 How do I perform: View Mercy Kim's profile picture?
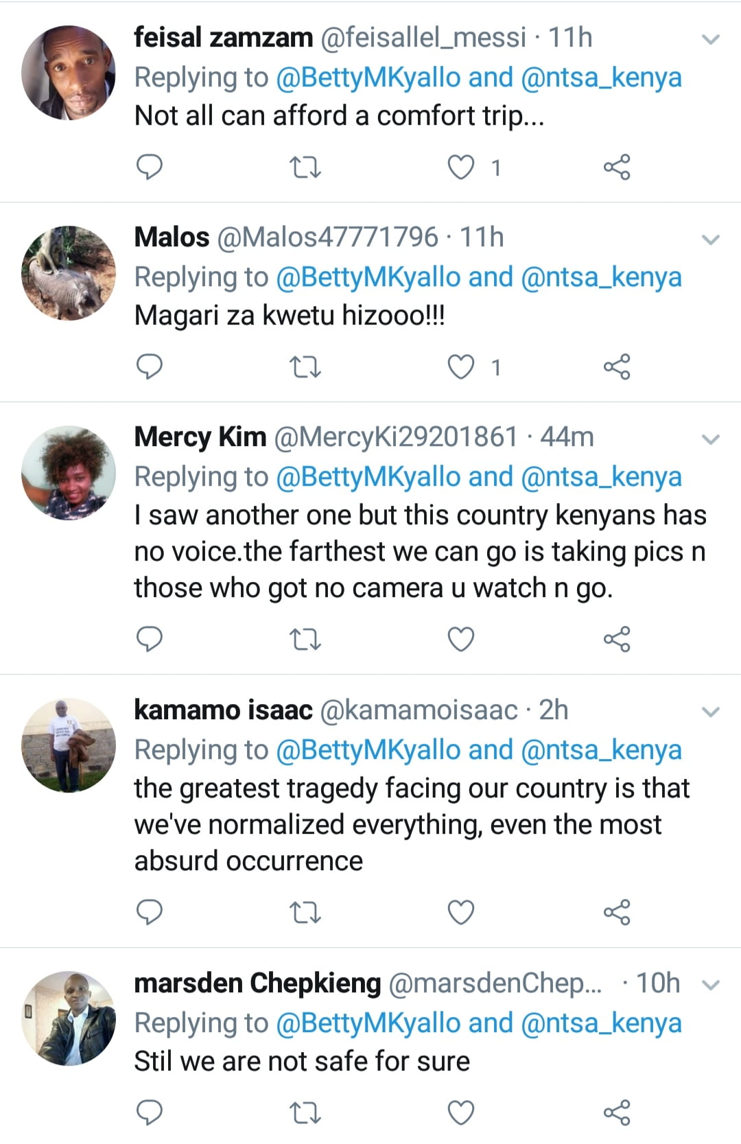coord(69,473)
